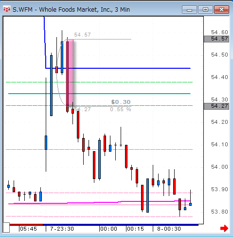Close the S.WFM chart window
This screenshot has width=233, height=237.
tap(221, 10)
